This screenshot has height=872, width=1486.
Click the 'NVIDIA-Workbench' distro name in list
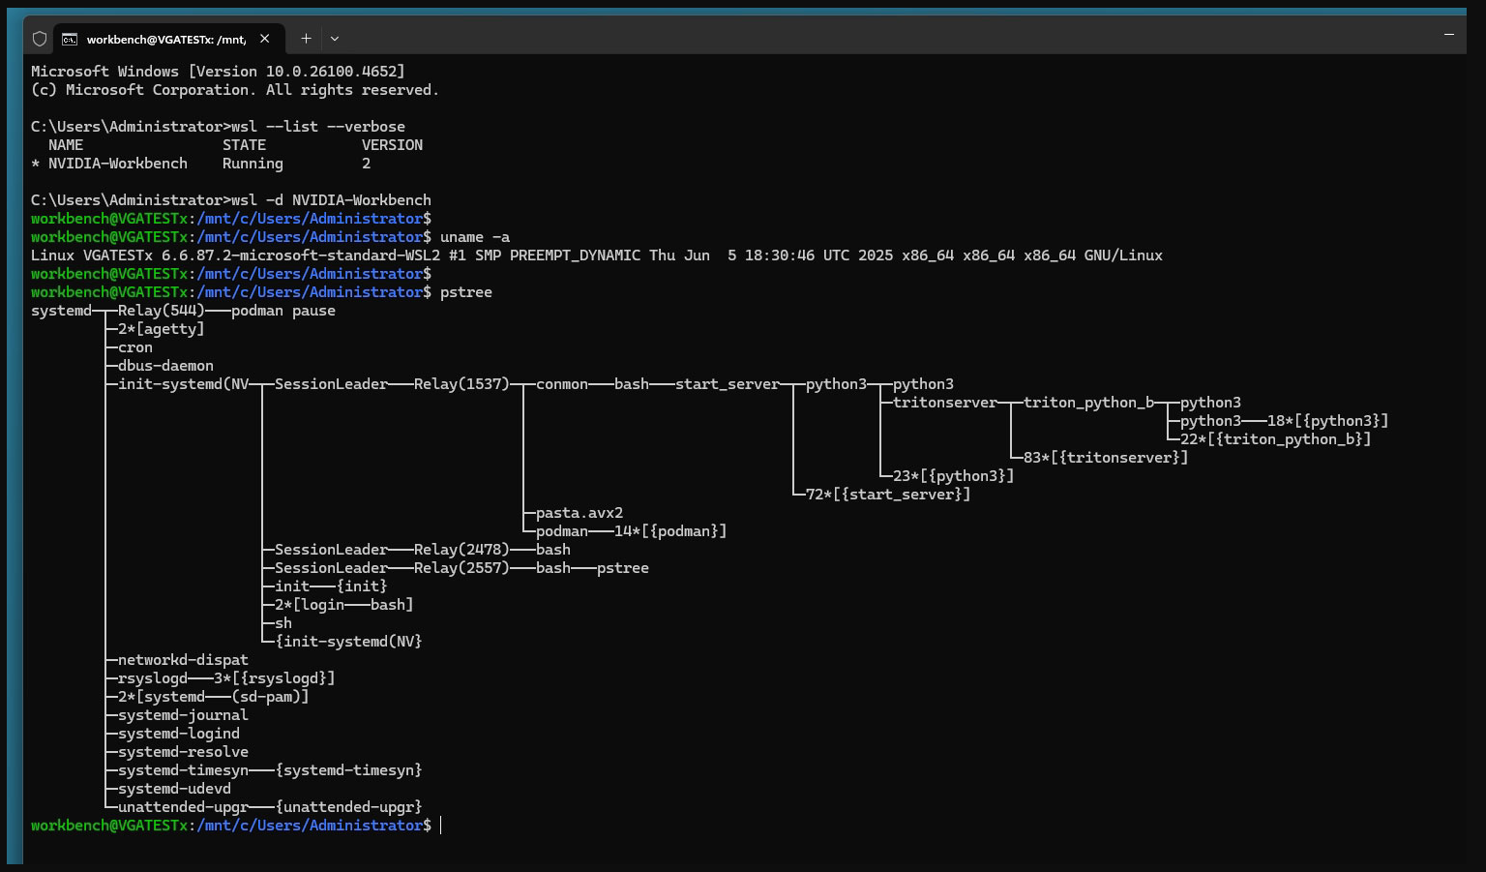click(118, 164)
